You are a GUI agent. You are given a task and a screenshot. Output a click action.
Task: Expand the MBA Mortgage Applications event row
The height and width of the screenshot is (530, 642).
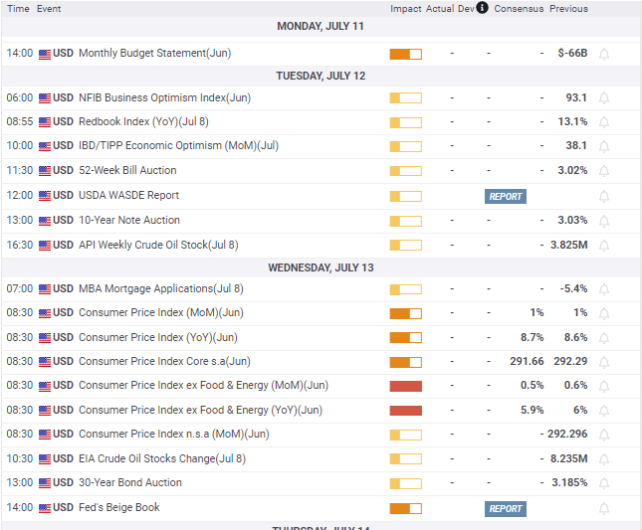pos(160,289)
